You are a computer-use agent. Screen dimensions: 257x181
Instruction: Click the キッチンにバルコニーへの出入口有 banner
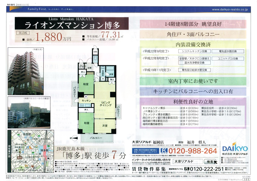193,91
